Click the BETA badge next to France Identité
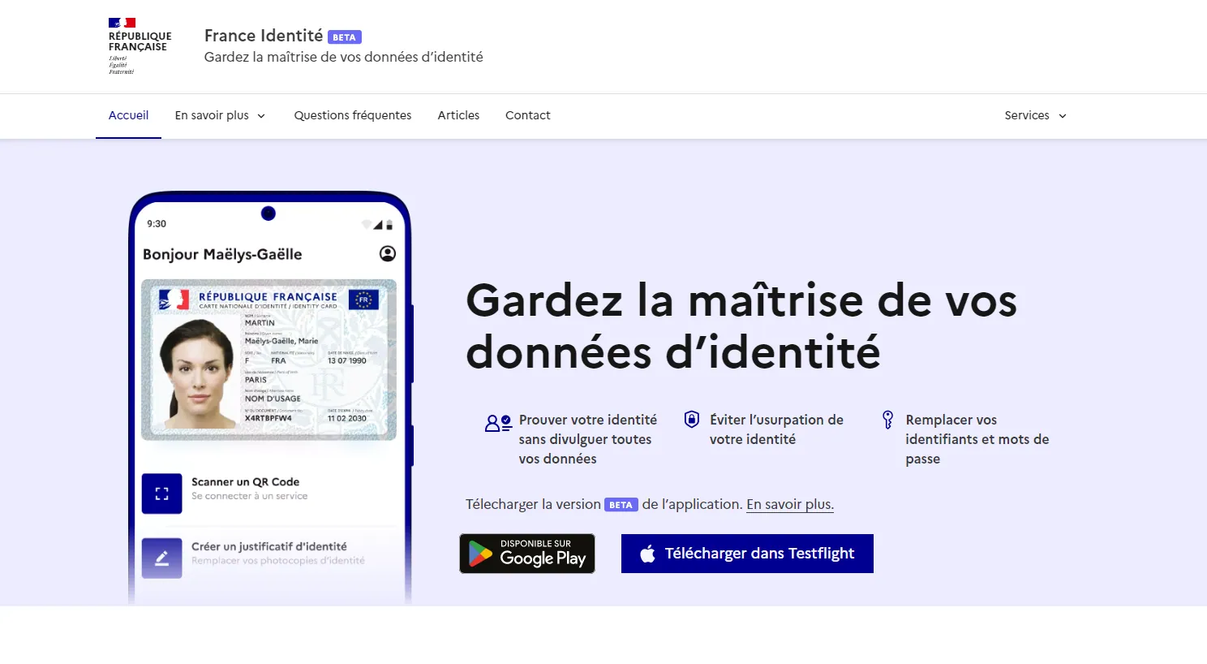This screenshot has width=1207, height=664. coord(345,37)
